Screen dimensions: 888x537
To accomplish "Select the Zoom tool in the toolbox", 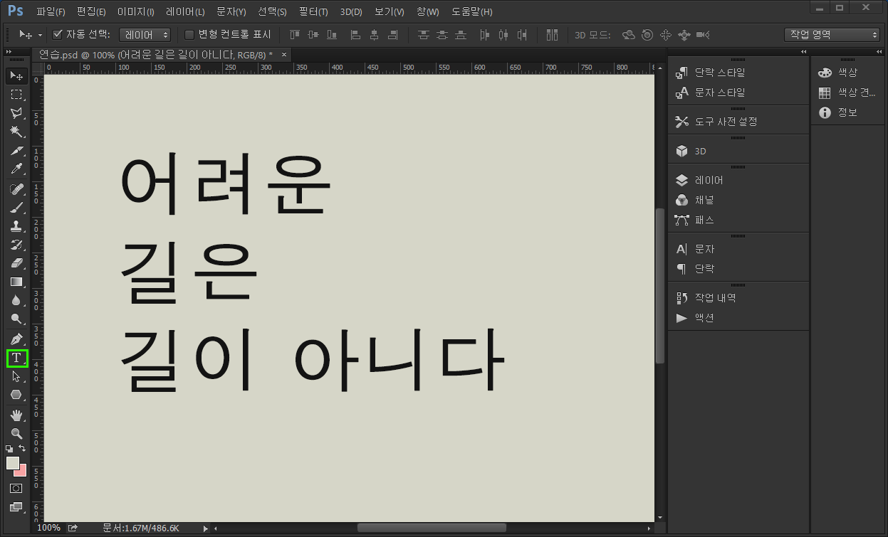I will tap(16, 433).
